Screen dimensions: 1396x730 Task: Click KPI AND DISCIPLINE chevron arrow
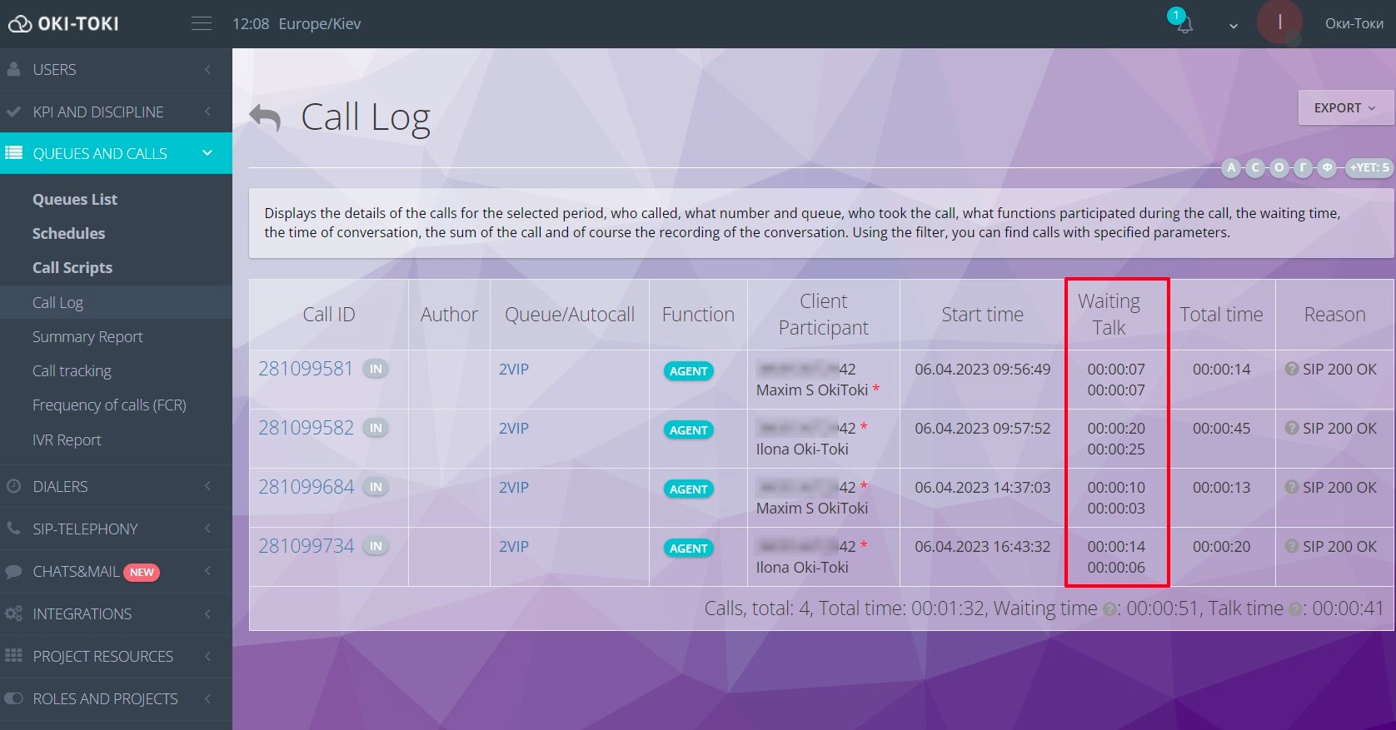207,112
